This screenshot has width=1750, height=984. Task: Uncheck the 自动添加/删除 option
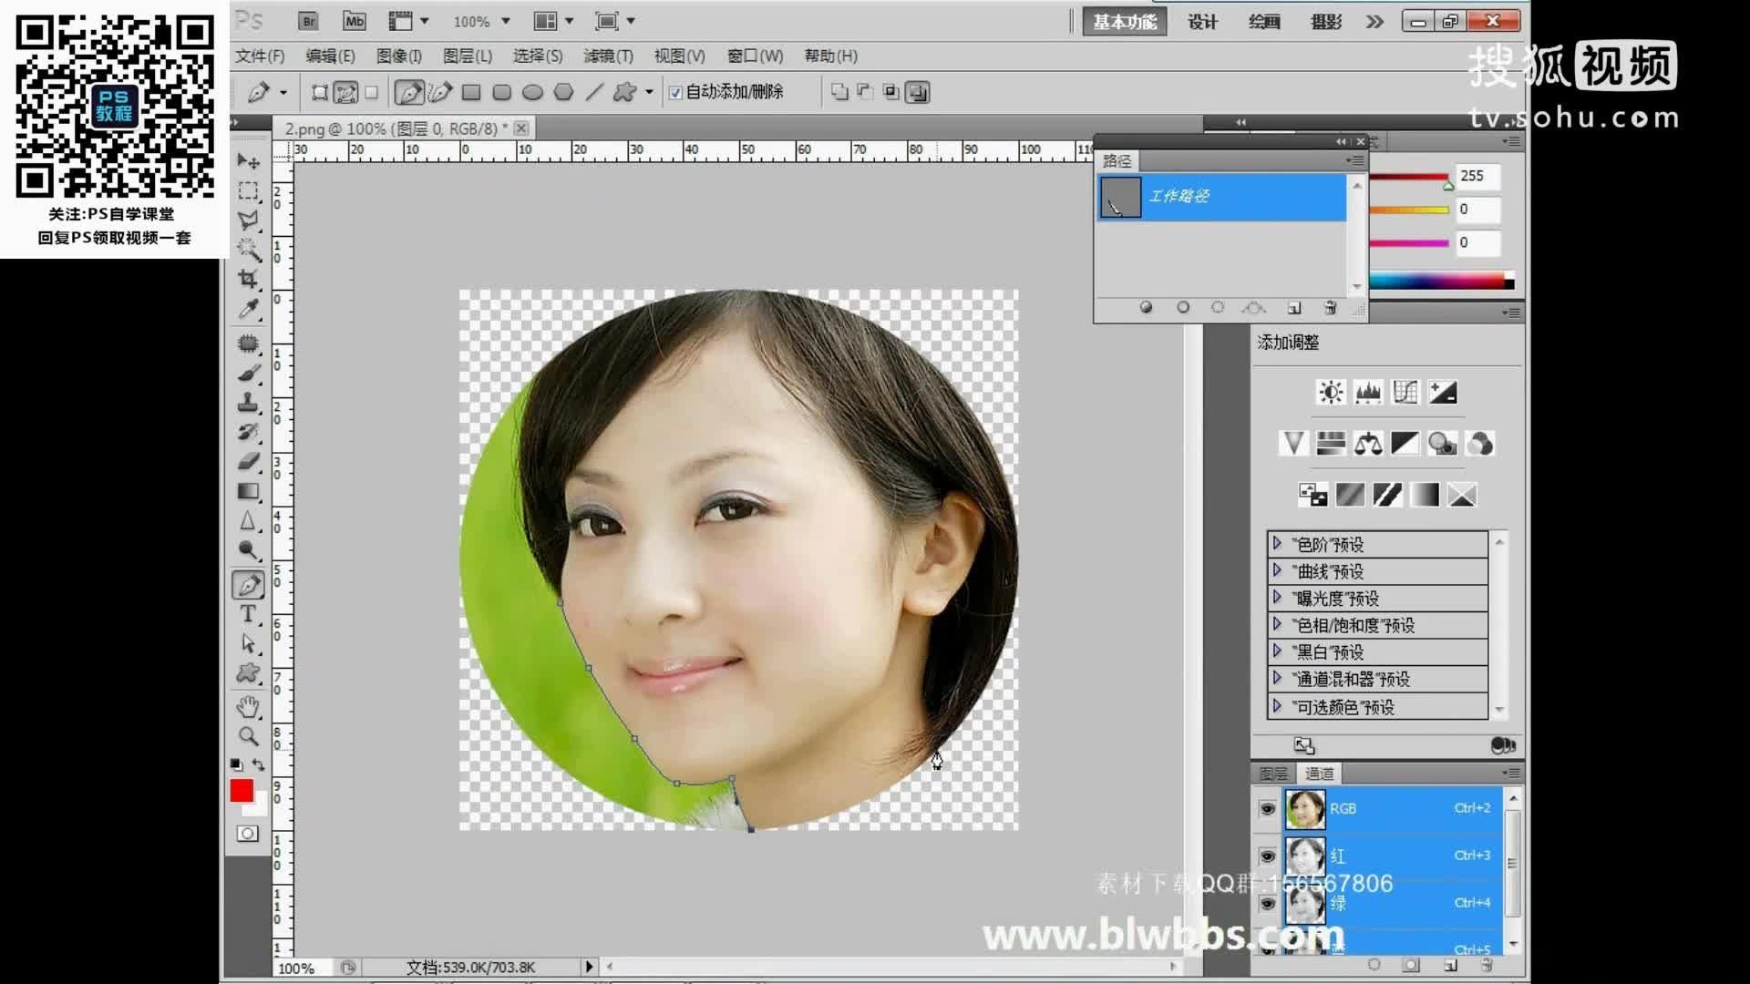(675, 92)
